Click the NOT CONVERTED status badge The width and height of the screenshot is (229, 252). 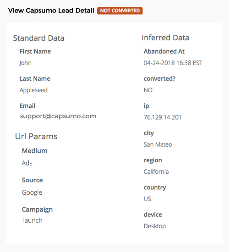pos(120,11)
